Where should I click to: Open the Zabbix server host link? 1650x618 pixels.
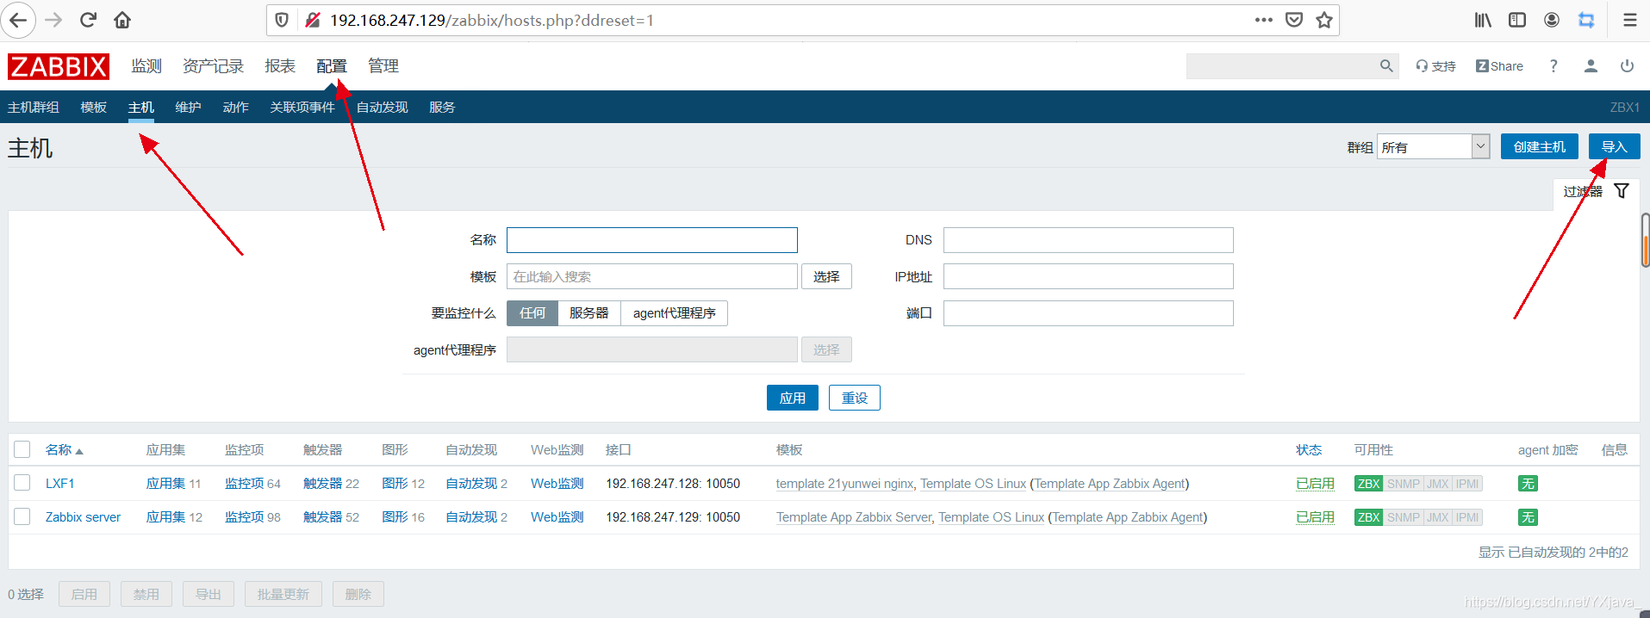point(83,517)
